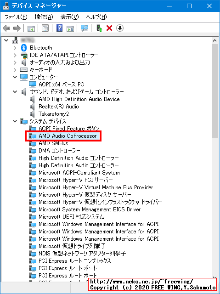Click the speaker icon beside Realtek(R) Audio
The width and height of the screenshot is (220, 294).
pos(33,107)
